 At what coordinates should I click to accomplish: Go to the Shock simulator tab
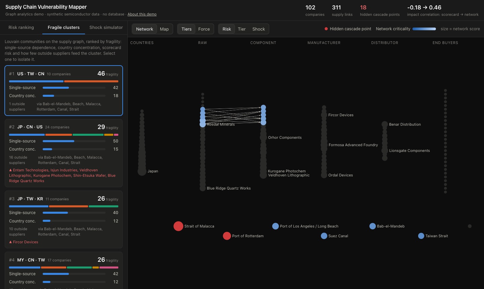point(106,28)
